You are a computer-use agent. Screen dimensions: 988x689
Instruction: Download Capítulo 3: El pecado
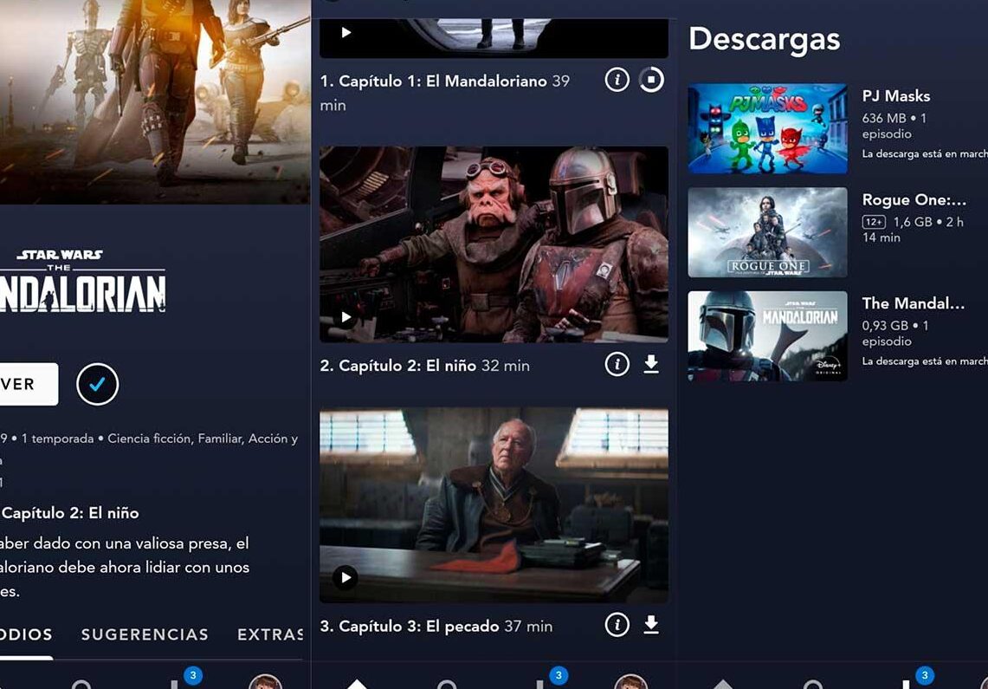click(x=651, y=625)
